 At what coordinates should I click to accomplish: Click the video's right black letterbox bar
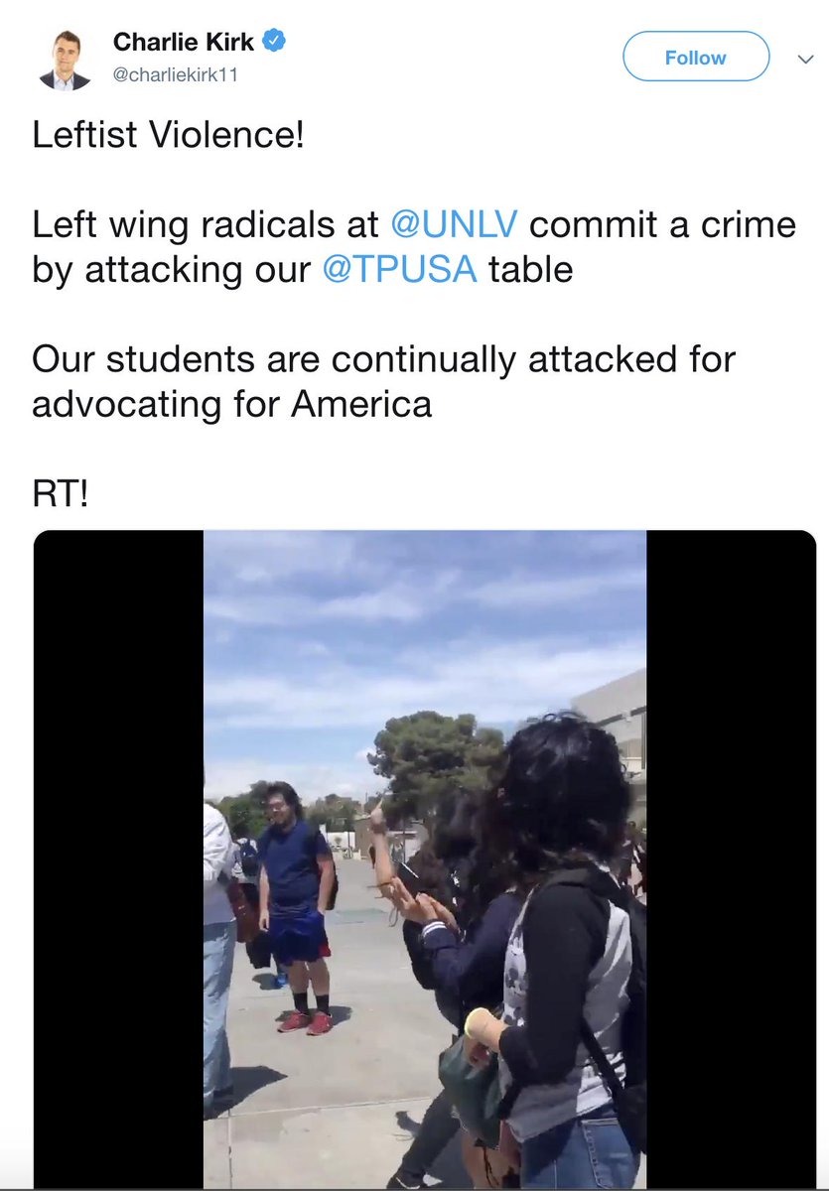point(732,860)
